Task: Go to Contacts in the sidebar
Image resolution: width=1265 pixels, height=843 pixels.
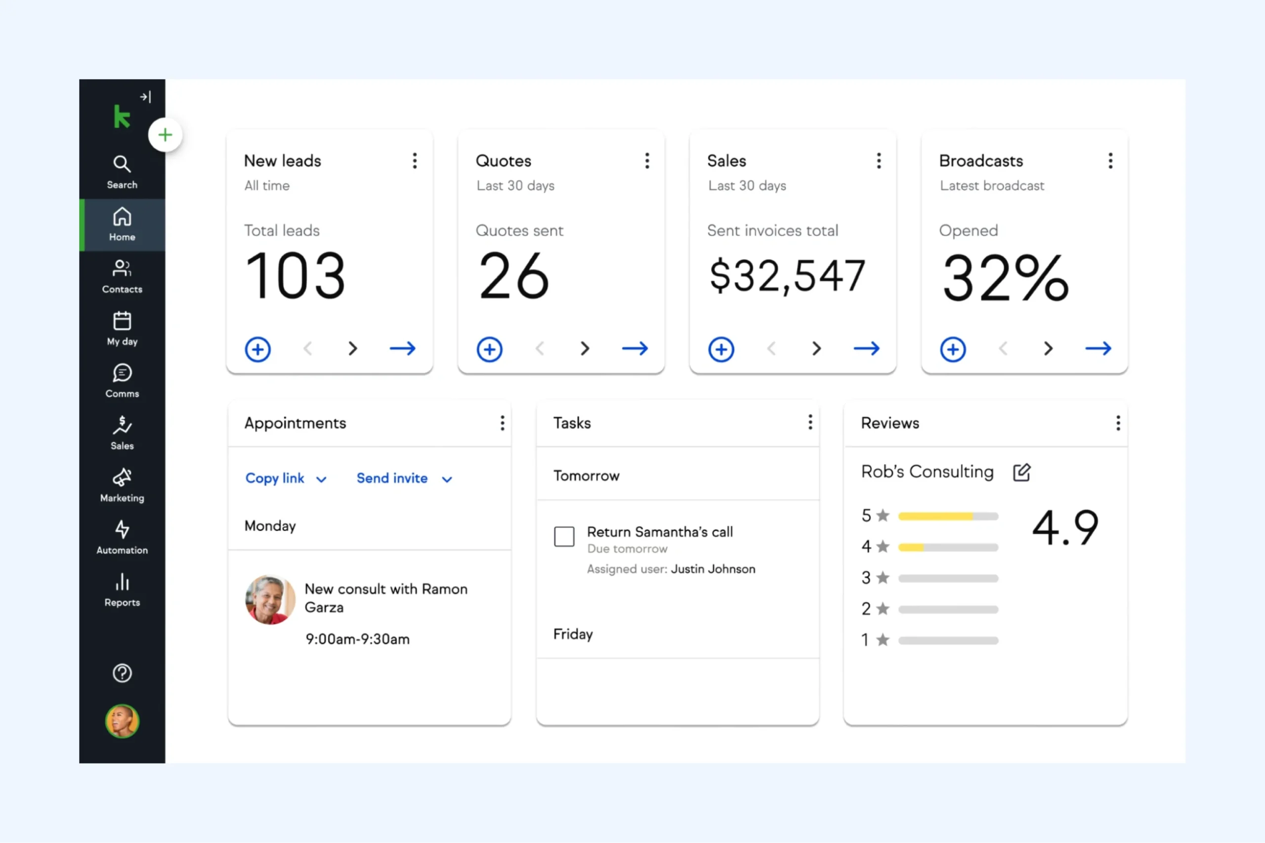Action: 122,276
